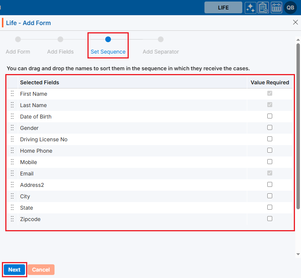301x278 pixels.
Task: Click the LIFE button in header
Action: pos(223,8)
